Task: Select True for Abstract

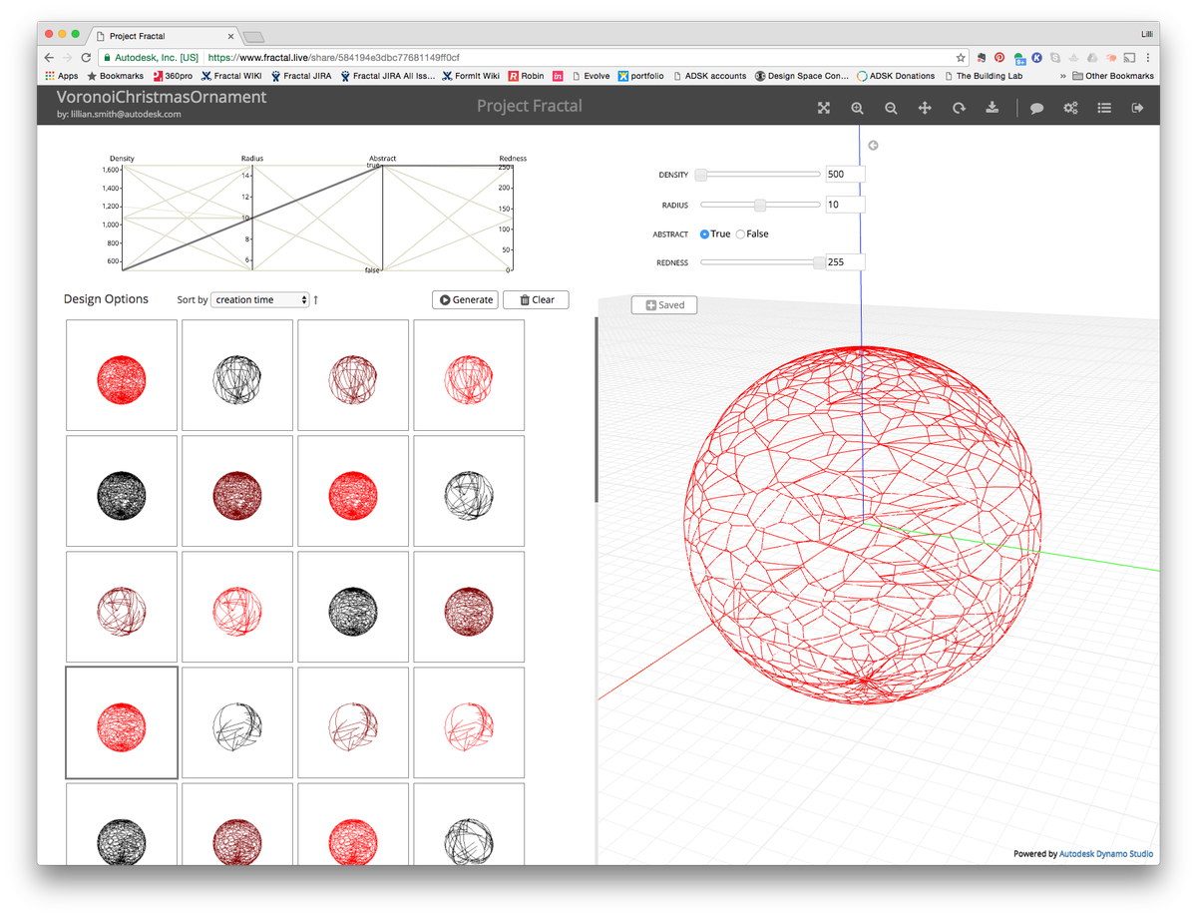Action: coord(705,234)
